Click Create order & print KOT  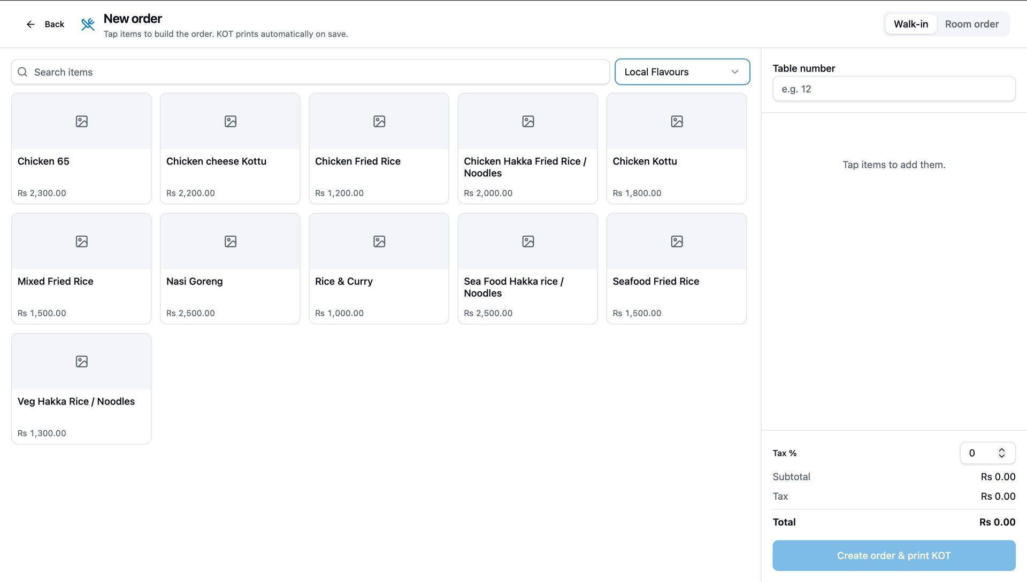coord(894,556)
